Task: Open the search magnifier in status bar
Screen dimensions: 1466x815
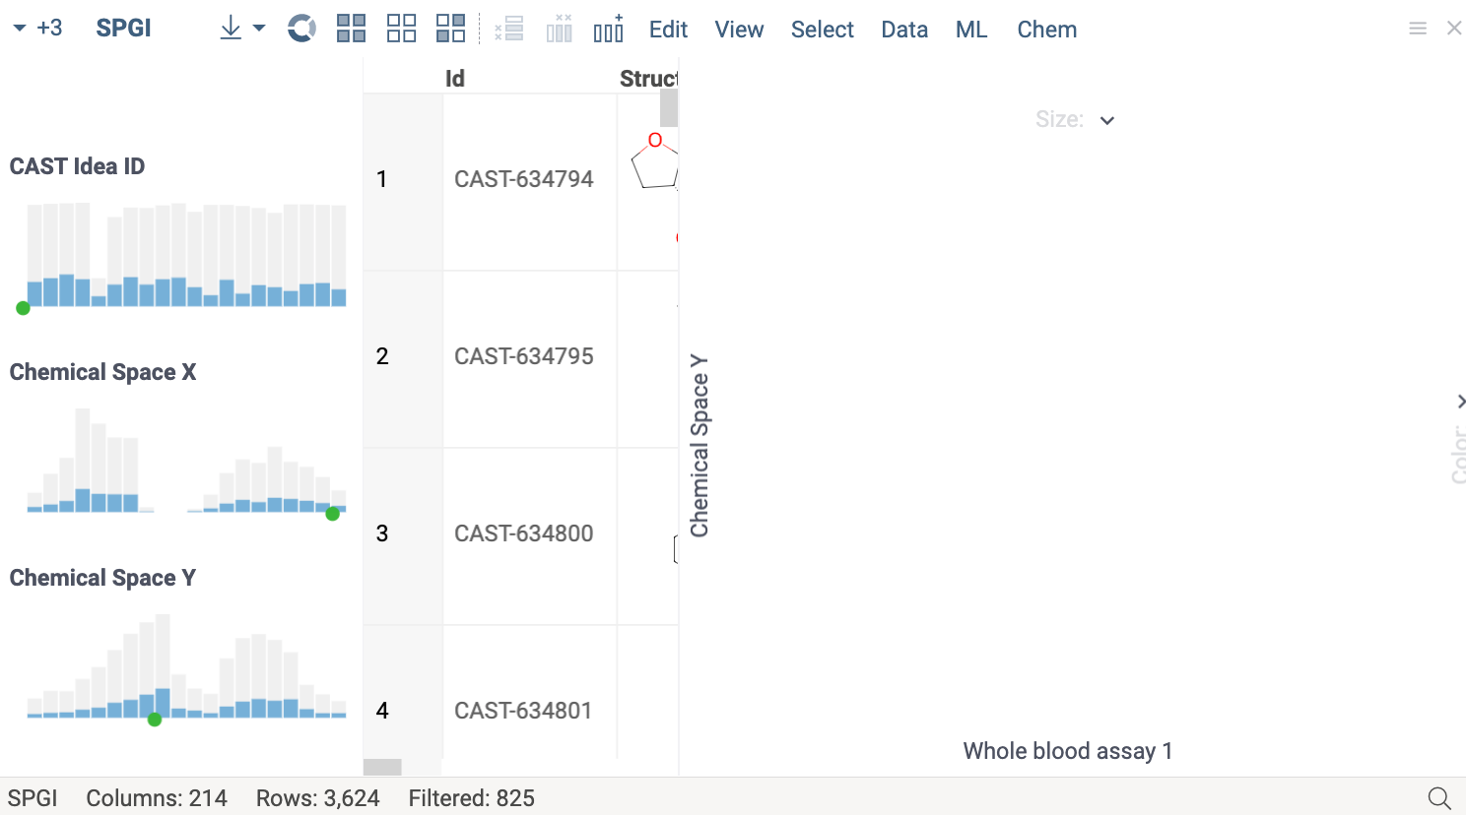Action: 1438,797
